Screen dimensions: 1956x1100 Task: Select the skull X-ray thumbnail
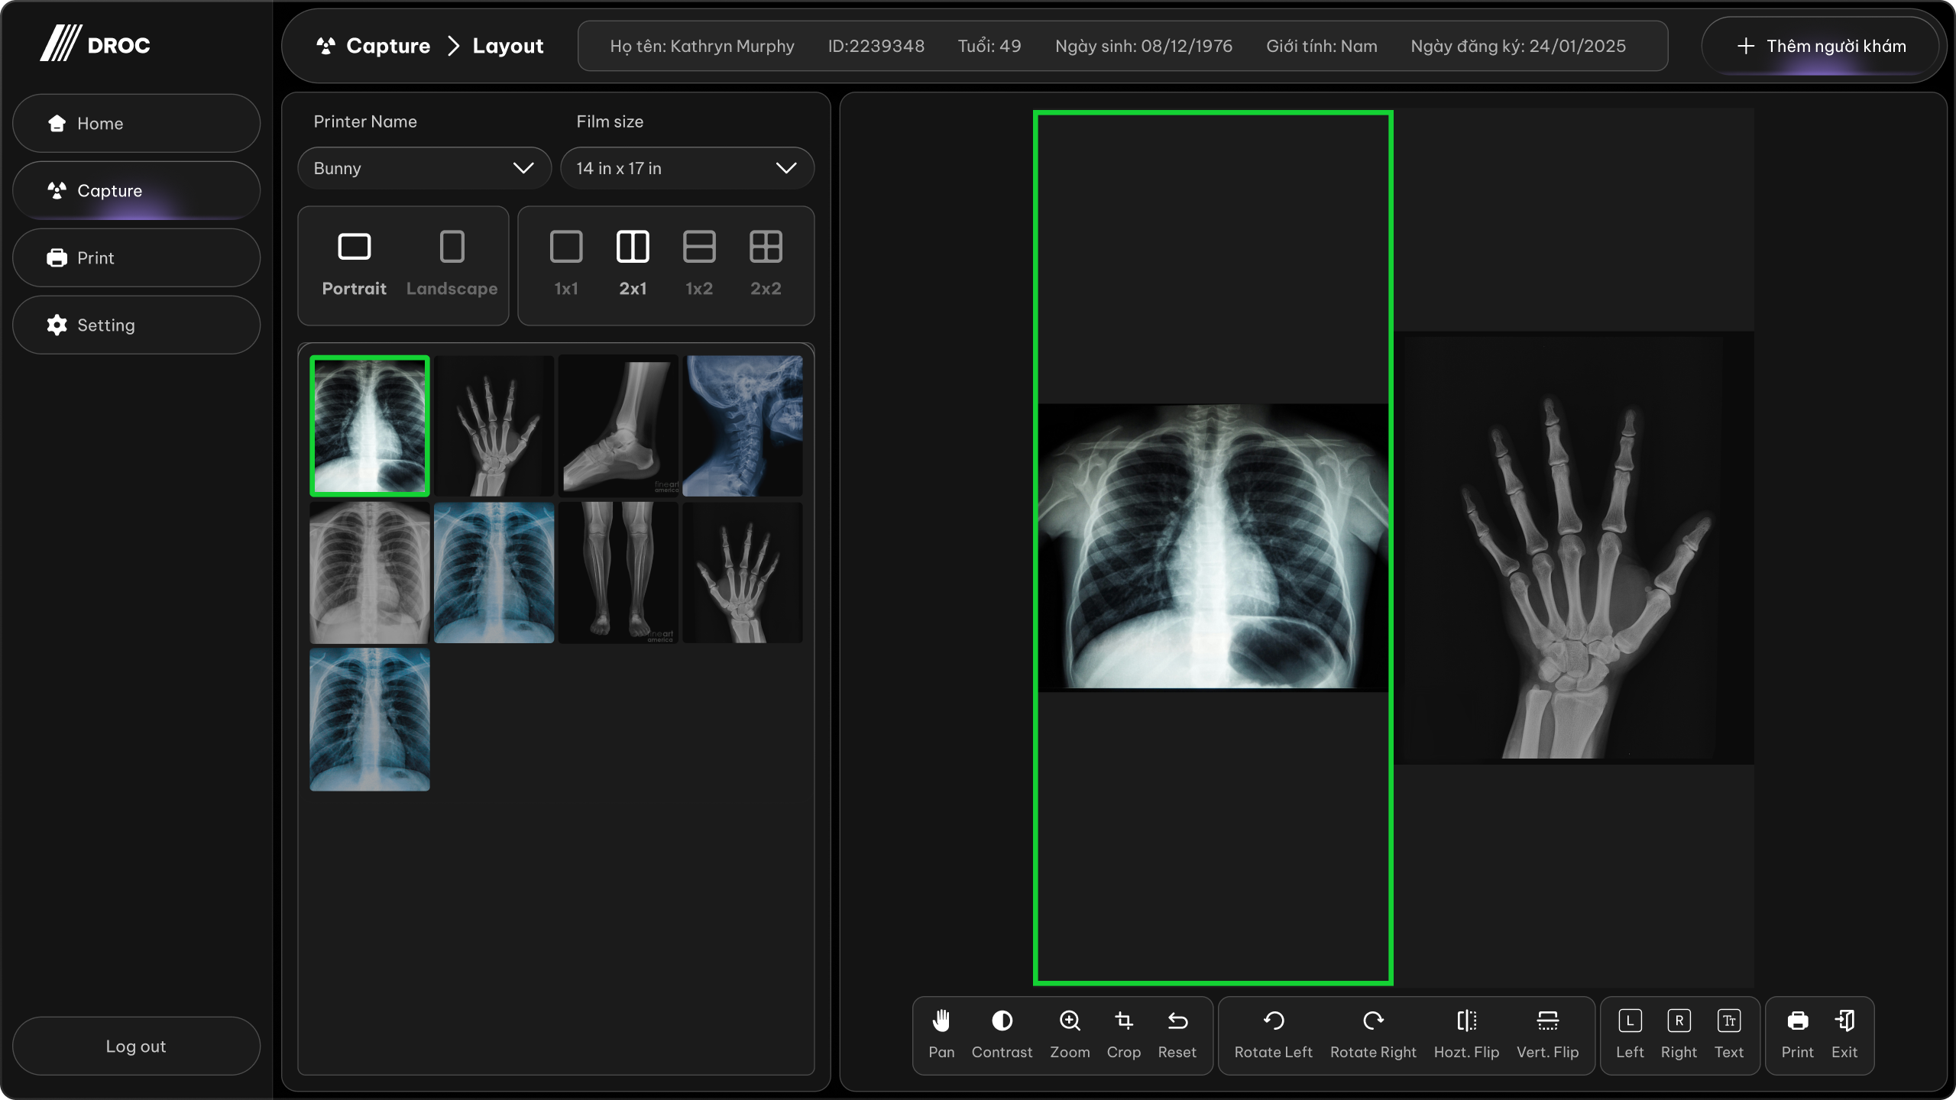742,425
